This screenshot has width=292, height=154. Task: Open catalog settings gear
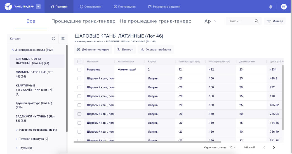click(53, 38)
